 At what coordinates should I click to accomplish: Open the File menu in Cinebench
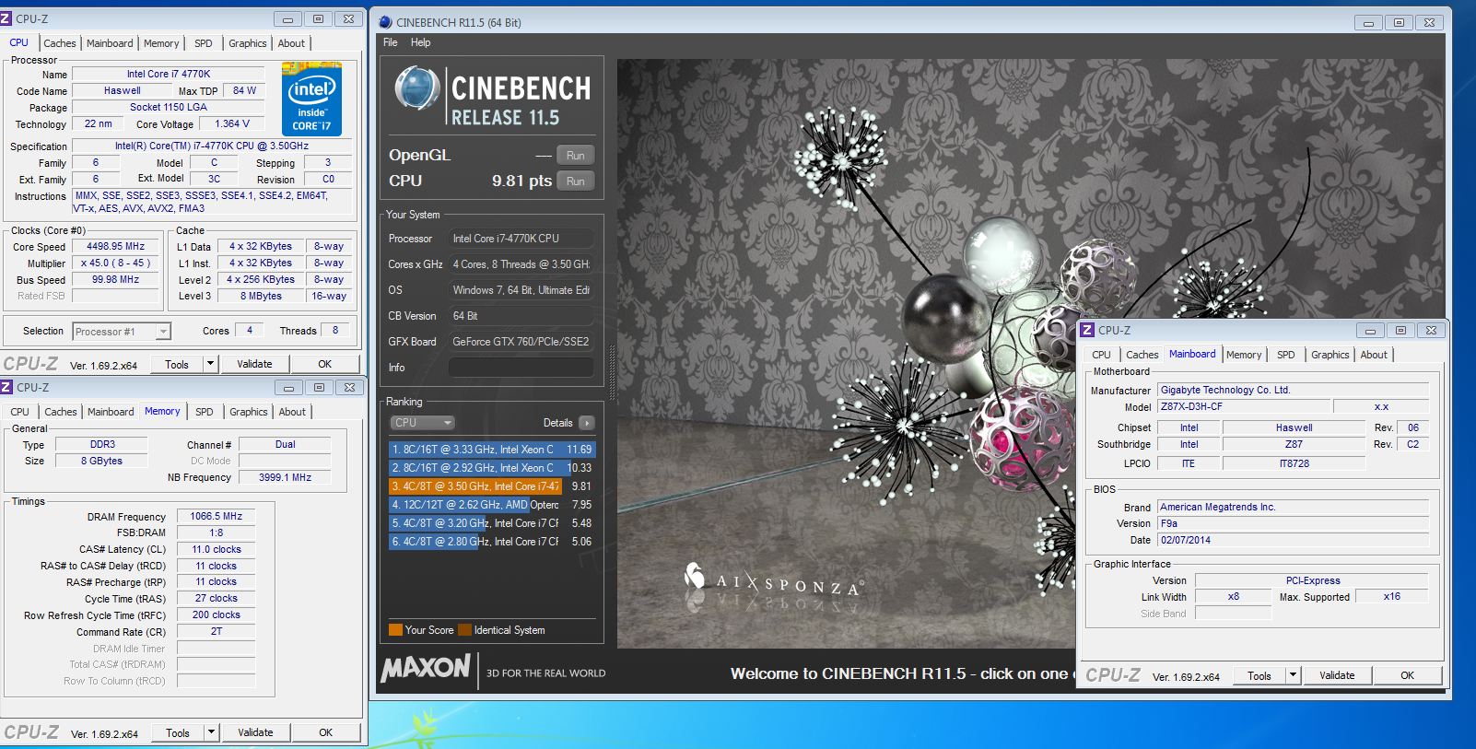(x=391, y=42)
